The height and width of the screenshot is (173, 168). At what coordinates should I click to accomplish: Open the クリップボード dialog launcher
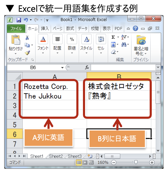coord(32,60)
